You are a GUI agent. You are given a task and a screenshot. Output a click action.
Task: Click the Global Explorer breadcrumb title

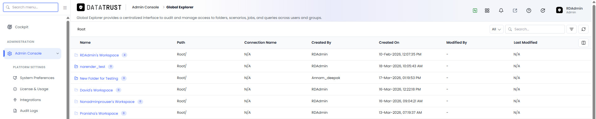point(180,7)
